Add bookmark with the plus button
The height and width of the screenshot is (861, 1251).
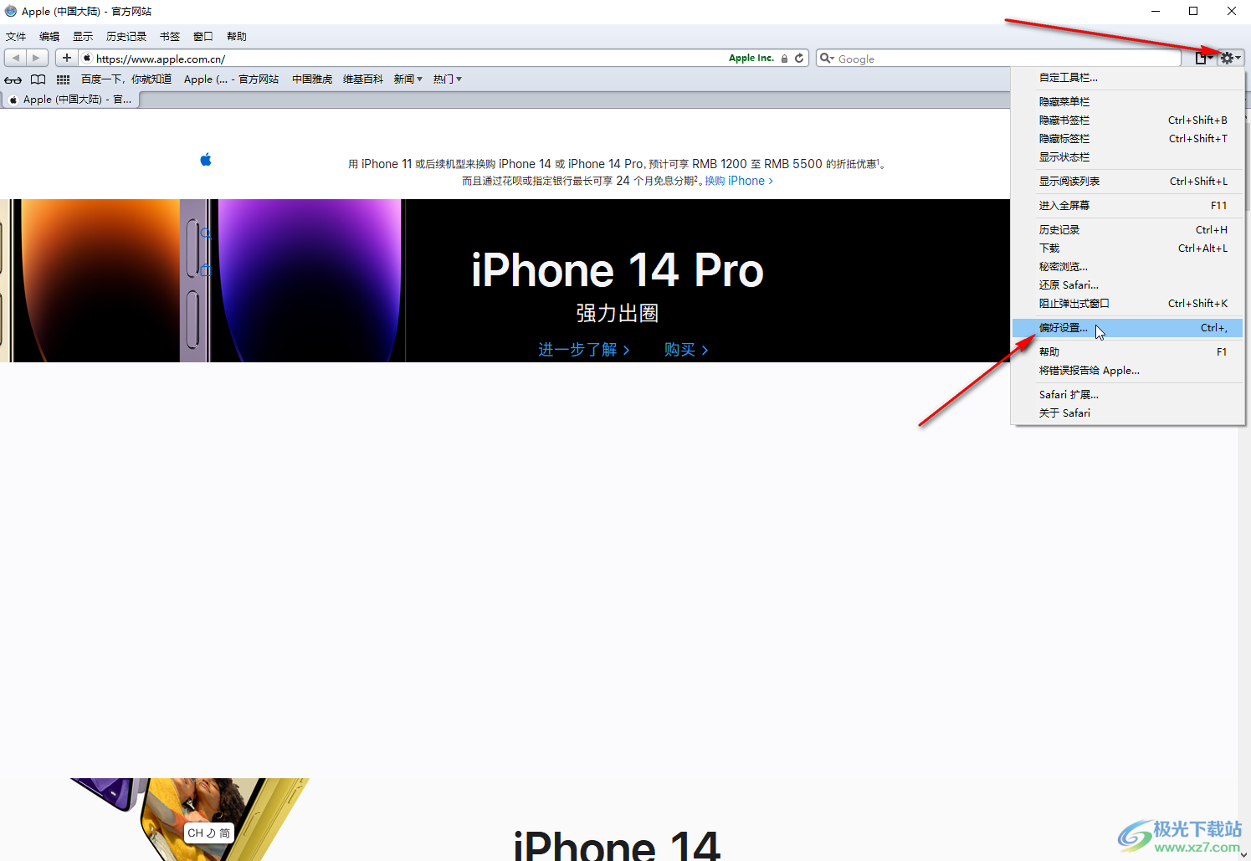click(67, 58)
